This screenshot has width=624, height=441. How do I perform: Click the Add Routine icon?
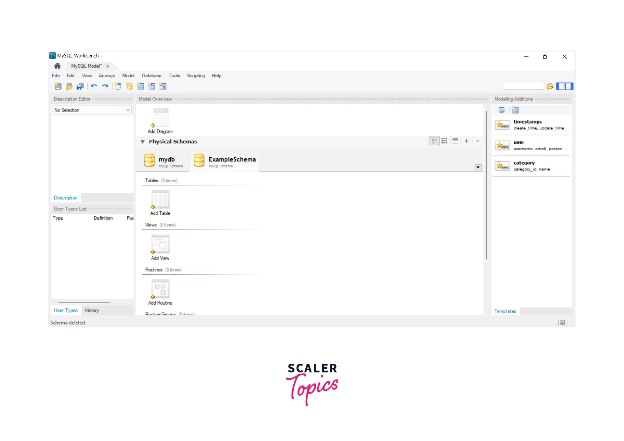[160, 290]
